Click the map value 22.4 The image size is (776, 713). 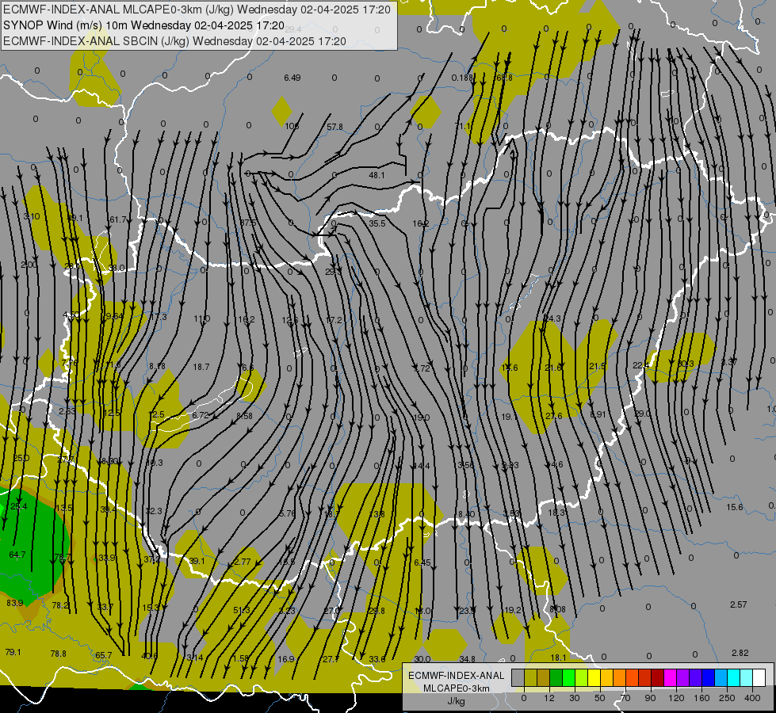640,365
